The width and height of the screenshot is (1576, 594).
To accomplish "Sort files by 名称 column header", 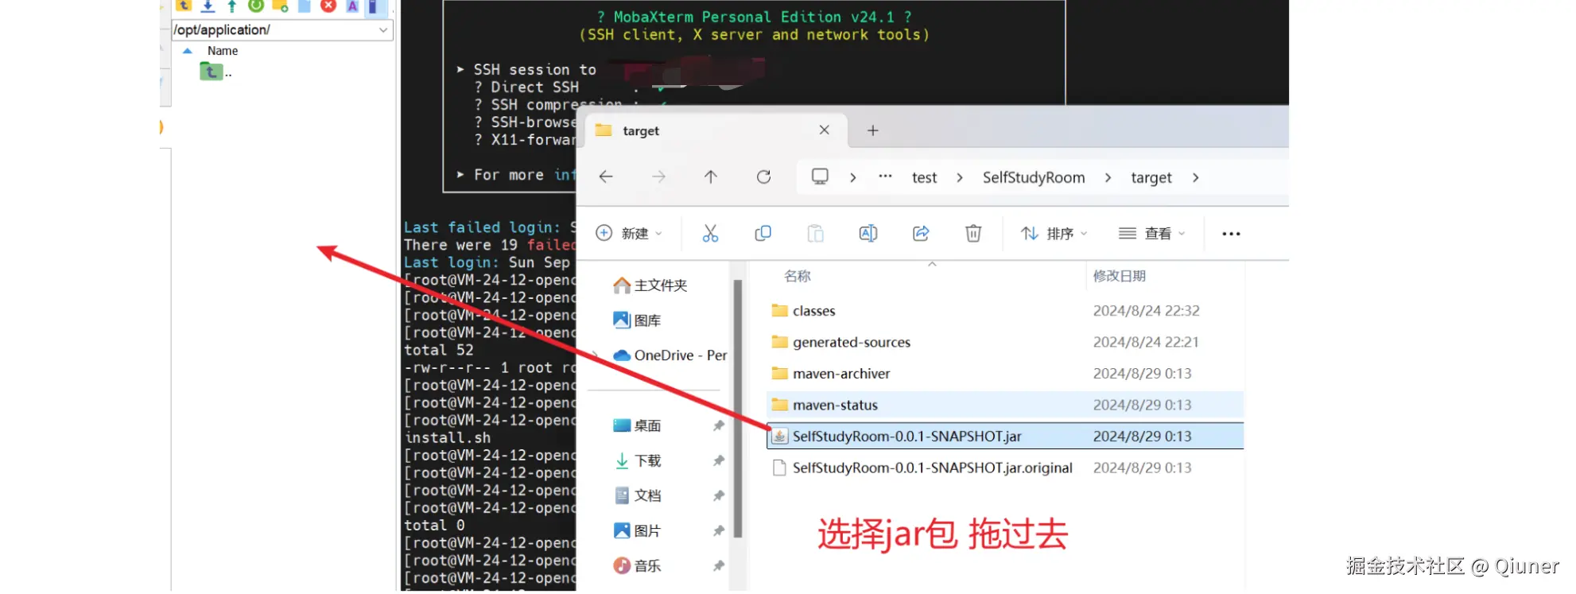I will 798,276.
